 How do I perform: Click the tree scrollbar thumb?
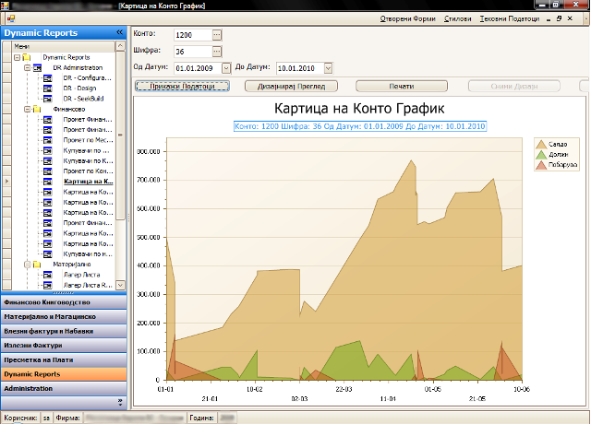click(120, 135)
